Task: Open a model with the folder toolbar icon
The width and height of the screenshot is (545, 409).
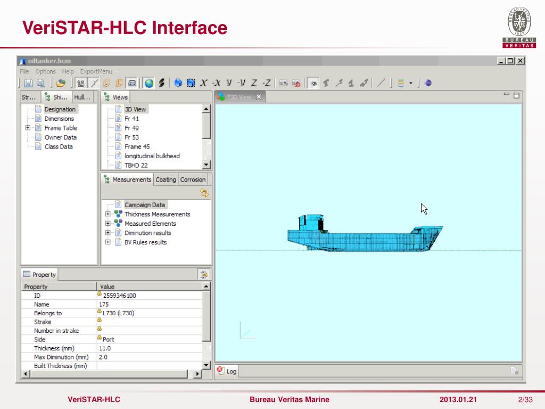Action: click(x=61, y=83)
